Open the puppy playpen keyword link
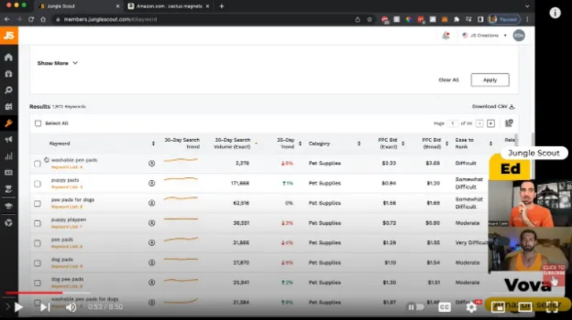Screen dimensions: 572x320 coord(69,220)
